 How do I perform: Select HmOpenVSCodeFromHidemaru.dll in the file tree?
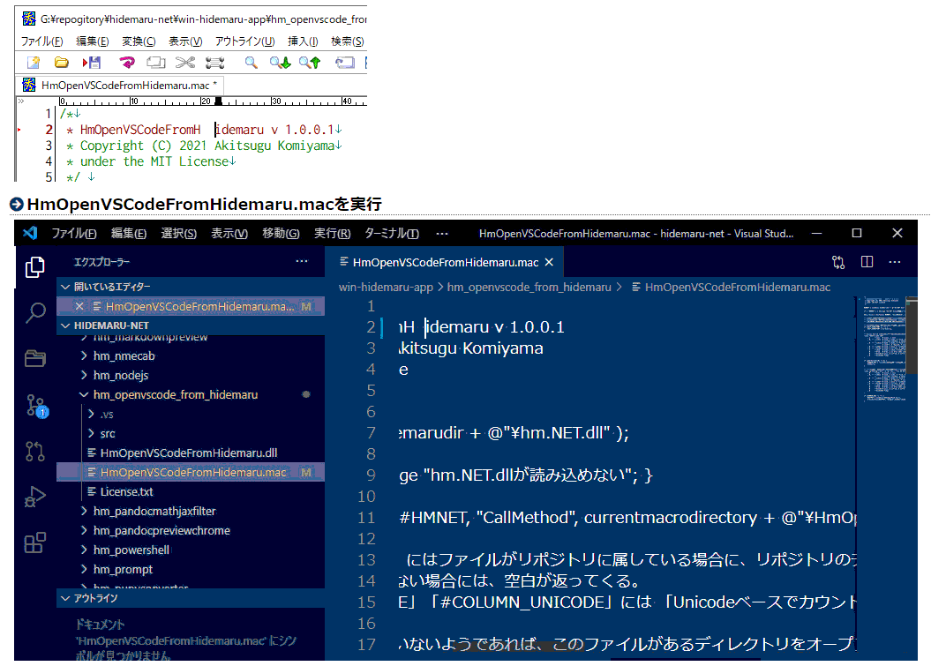point(190,453)
